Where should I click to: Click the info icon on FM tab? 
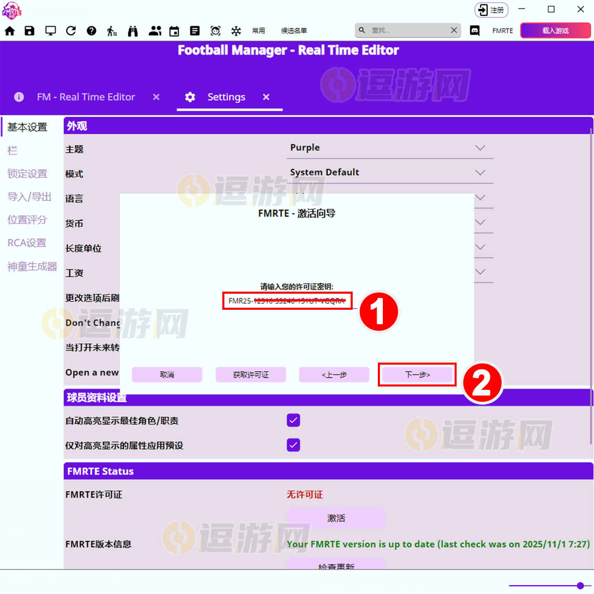click(x=19, y=97)
